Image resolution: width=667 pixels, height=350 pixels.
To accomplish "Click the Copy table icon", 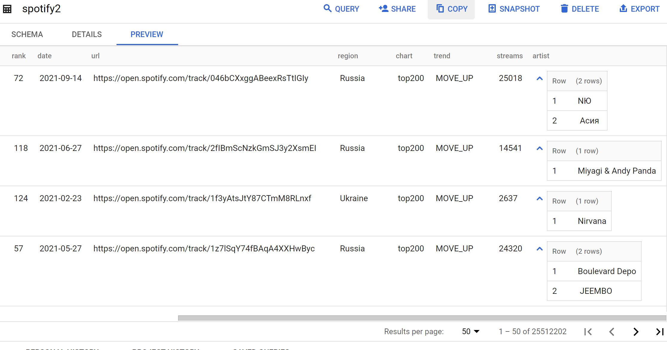I will [x=440, y=8].
